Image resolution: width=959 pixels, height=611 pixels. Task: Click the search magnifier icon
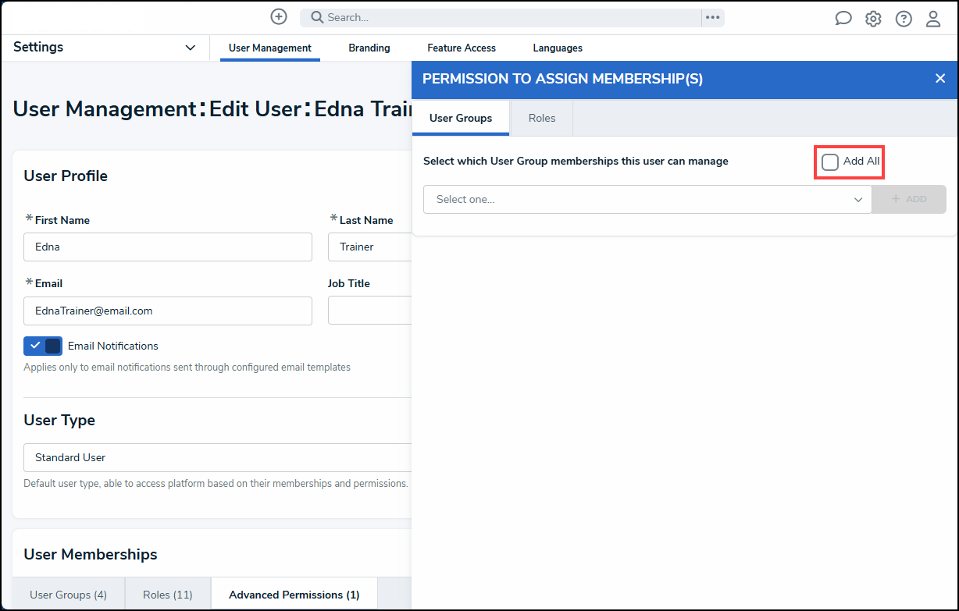coord(316,17)
